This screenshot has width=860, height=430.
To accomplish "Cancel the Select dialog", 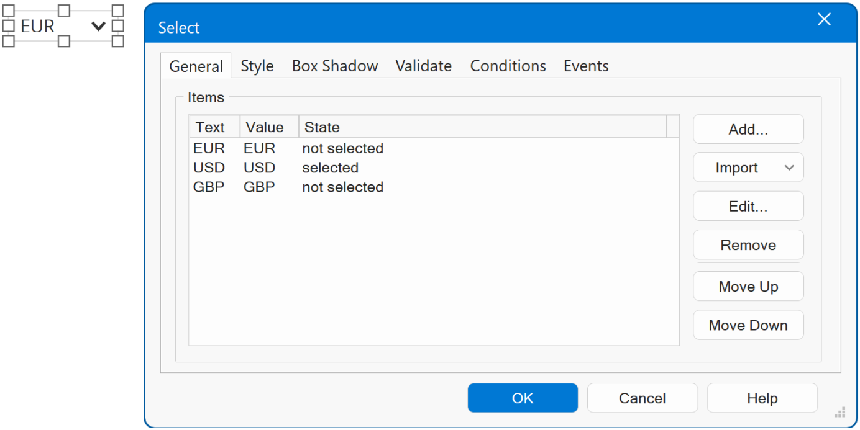I will [642, 398].
